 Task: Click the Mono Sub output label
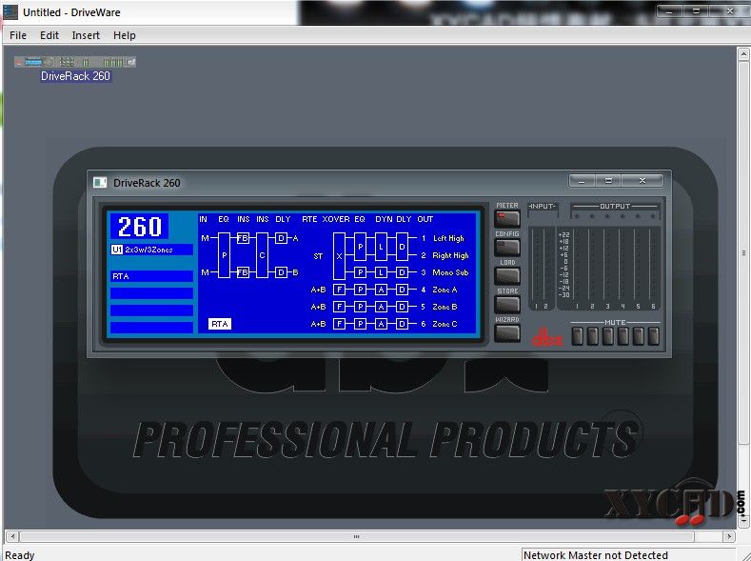[x=450, y=272]
